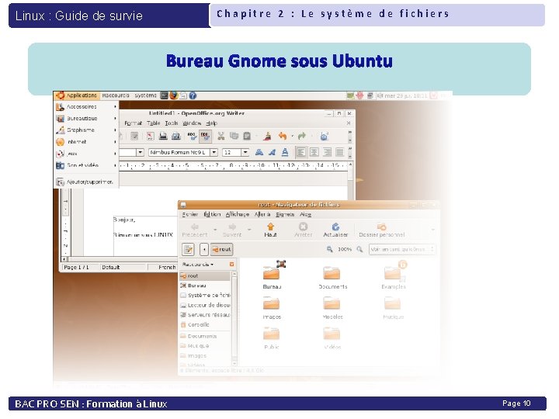Click the 100% zoom level label
Image resolution: width=559 pixels, height=419 pixels.
click(x=345, y=249)
